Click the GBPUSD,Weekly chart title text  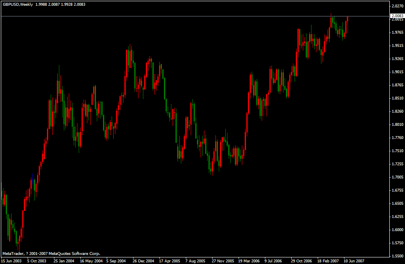point(18,5)
